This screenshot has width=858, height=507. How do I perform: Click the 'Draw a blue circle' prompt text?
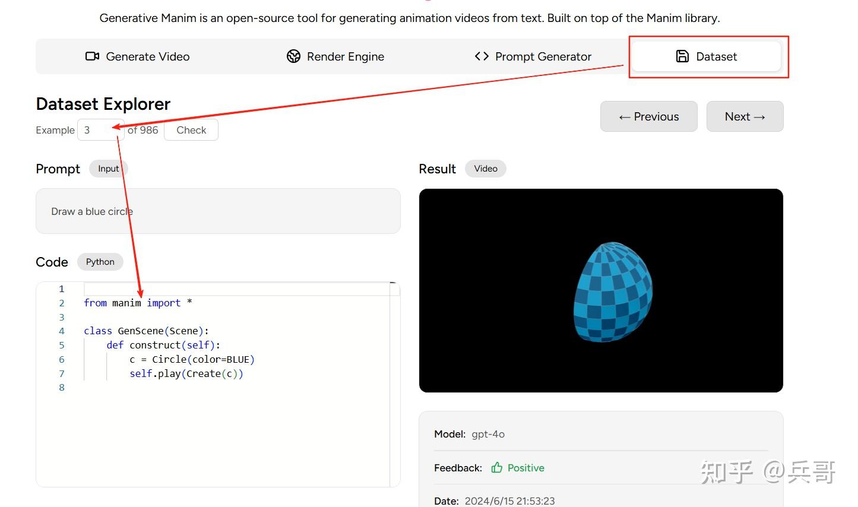92,211
